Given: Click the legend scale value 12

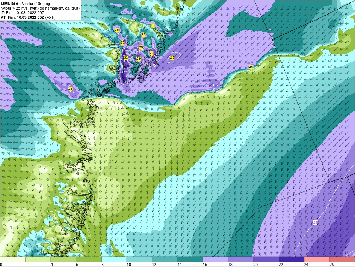Looking at the screenshot, I should 154,265.
